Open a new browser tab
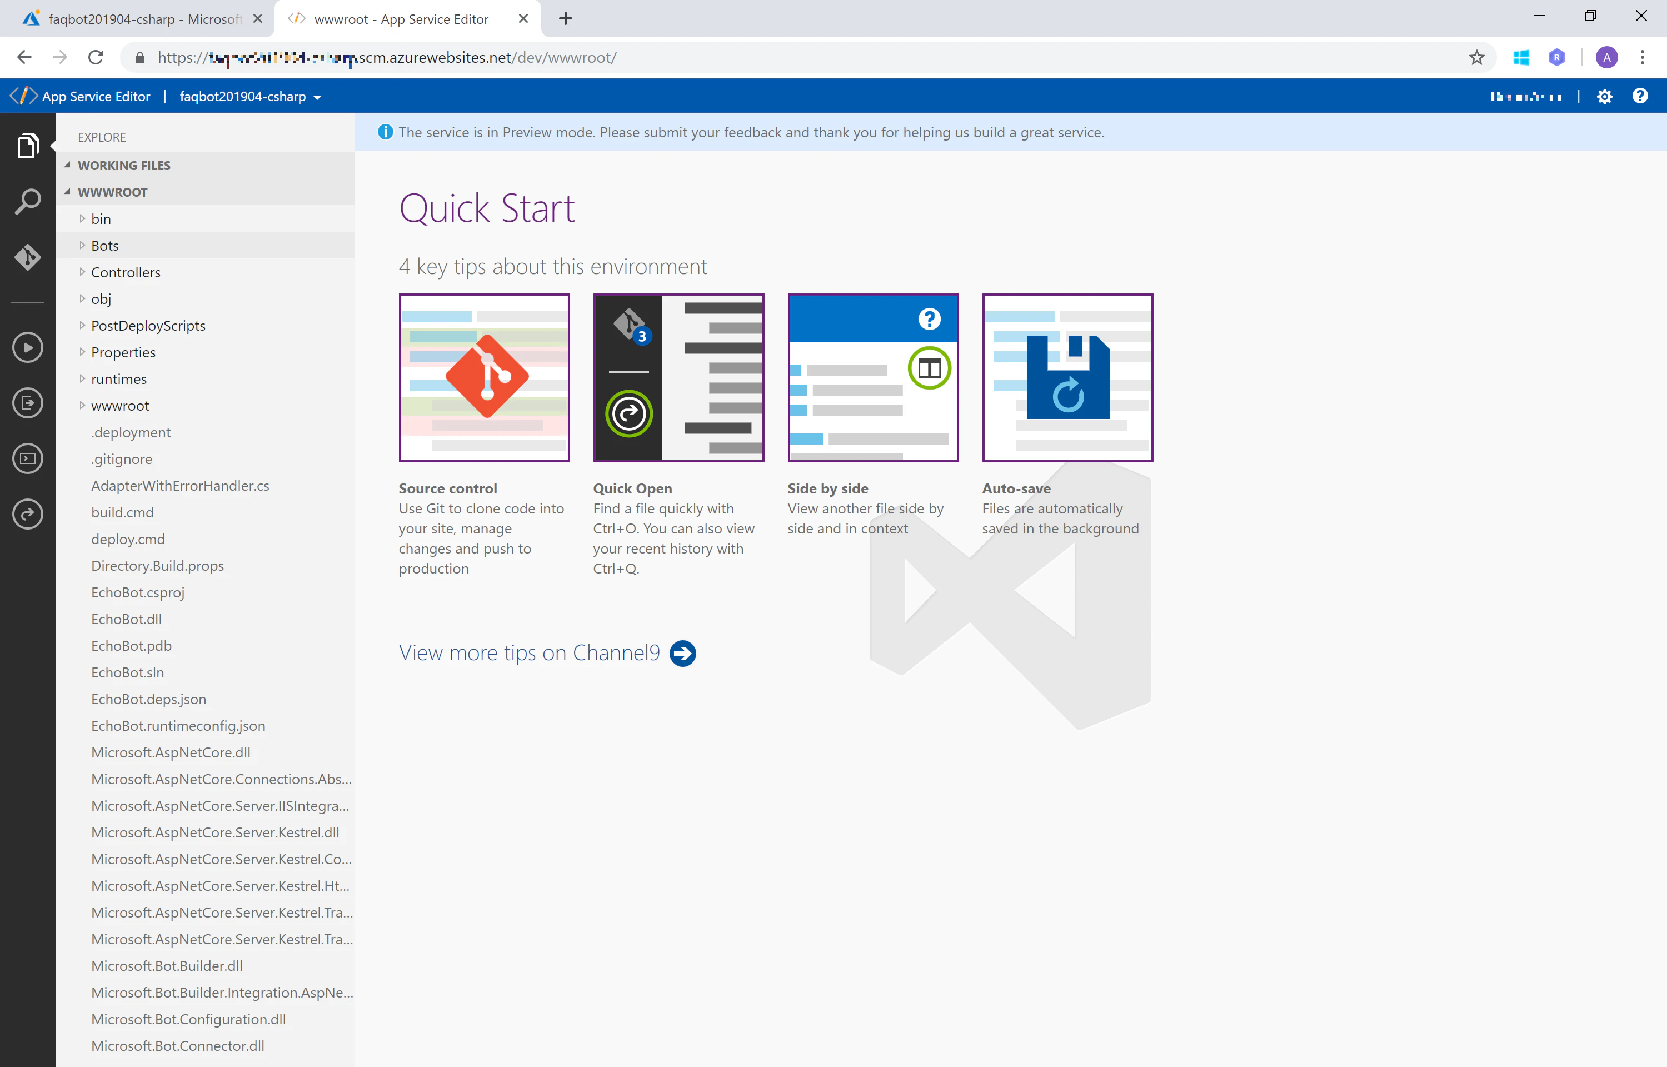Image resolution: width=1667 pixels, height=1067 pixels. point(565,19)
